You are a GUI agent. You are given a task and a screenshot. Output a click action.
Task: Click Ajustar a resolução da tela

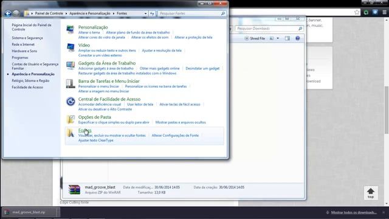tap(162, 50)
